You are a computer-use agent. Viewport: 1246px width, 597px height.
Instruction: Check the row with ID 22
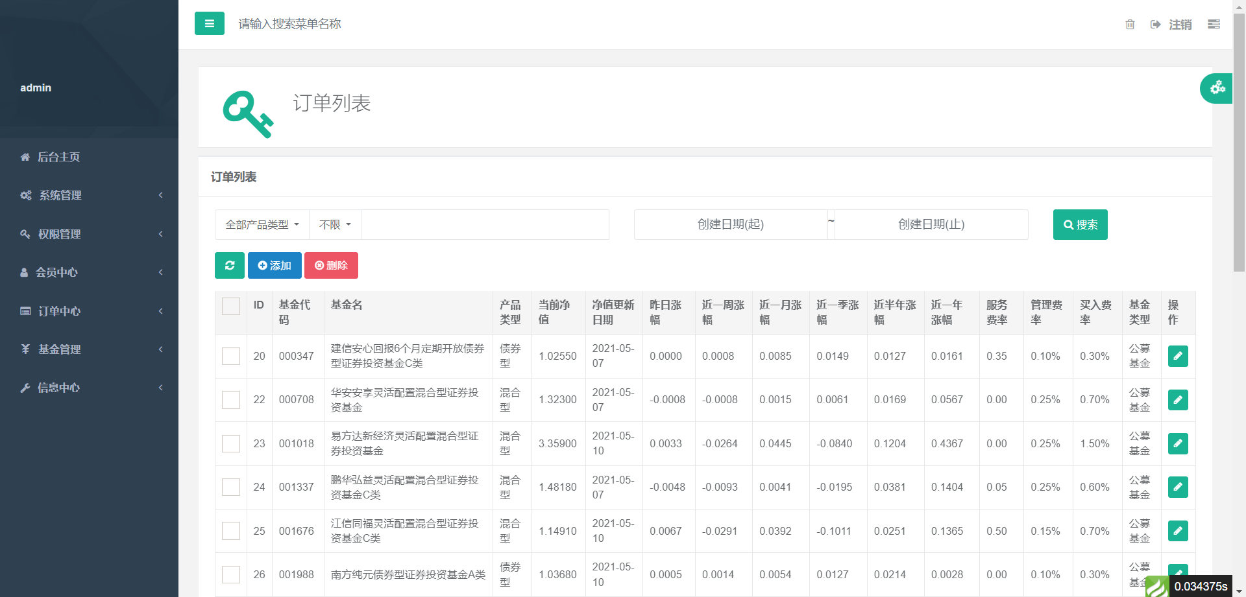pos(231,400)
